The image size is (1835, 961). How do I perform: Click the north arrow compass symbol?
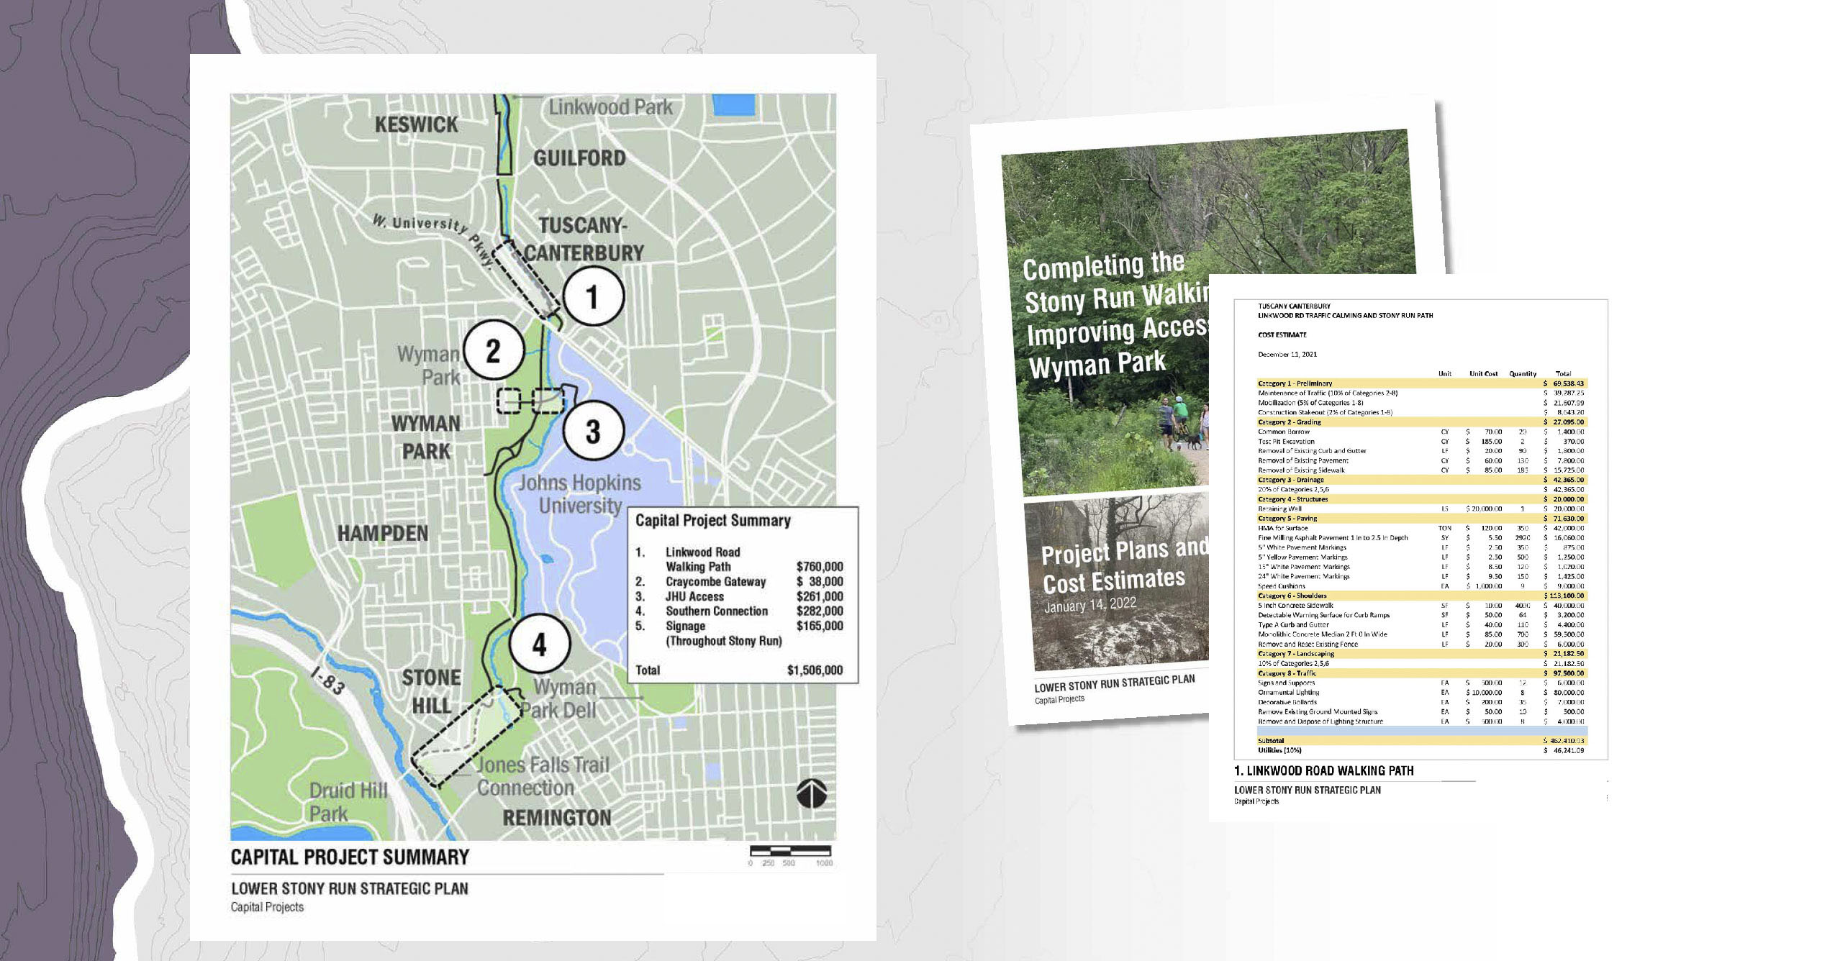click(811, 794)
